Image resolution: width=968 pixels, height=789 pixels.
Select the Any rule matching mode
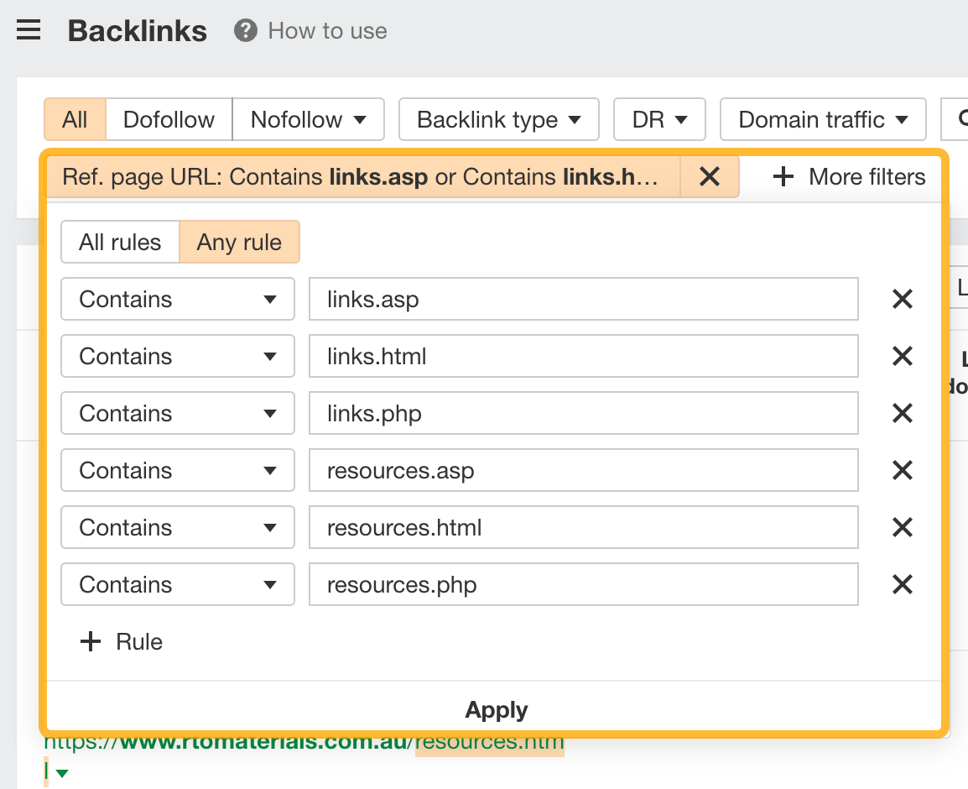239,242
